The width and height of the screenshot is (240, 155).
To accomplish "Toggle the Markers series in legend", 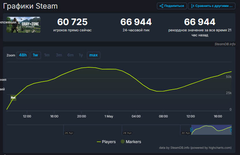I will [131, 142].
